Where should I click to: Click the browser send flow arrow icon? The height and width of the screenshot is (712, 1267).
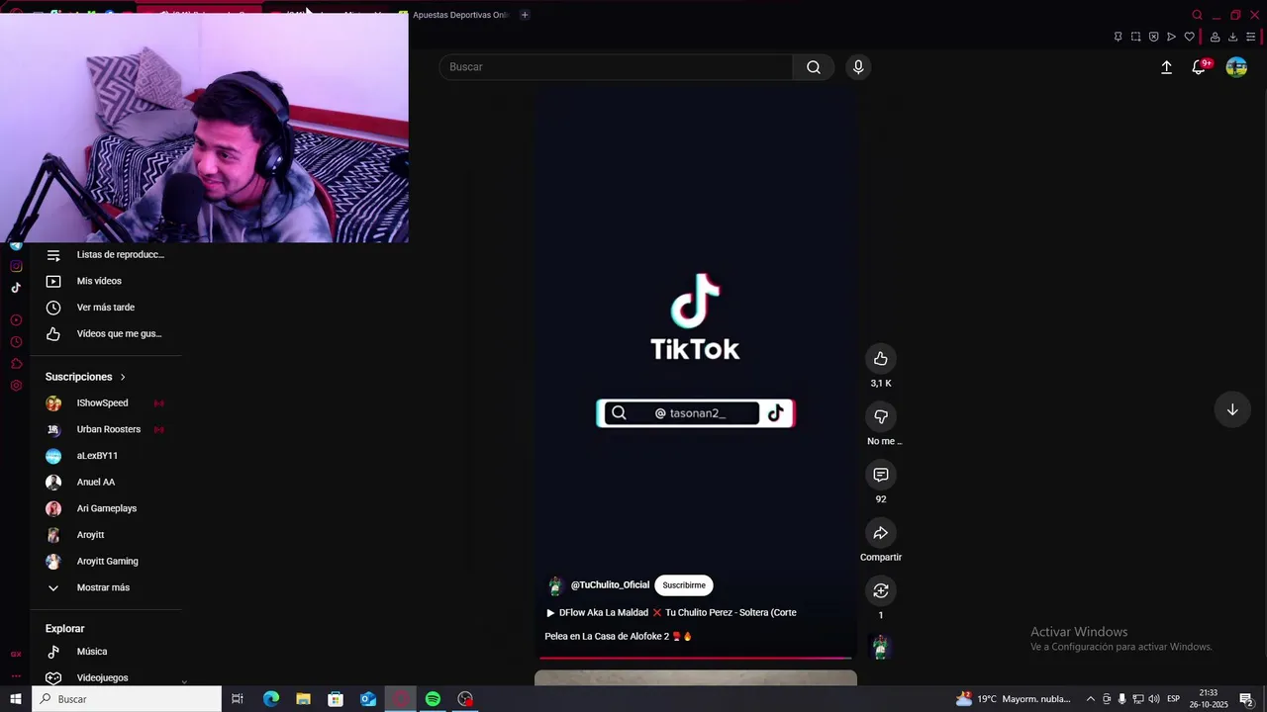pos(1171,37)
